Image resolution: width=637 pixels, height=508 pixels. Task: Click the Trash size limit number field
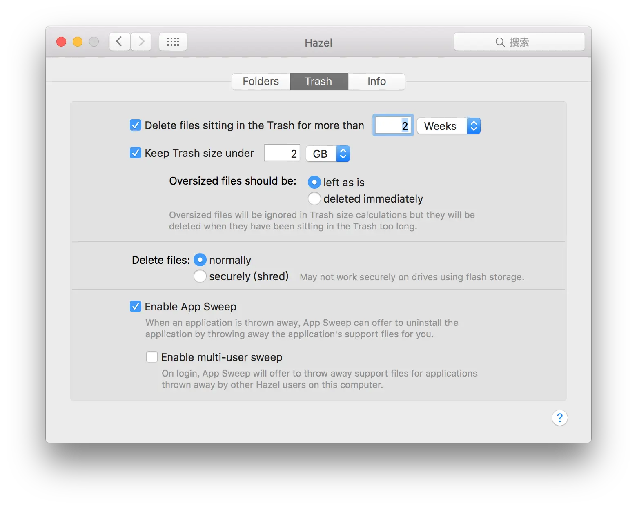[x=282, y=153]
